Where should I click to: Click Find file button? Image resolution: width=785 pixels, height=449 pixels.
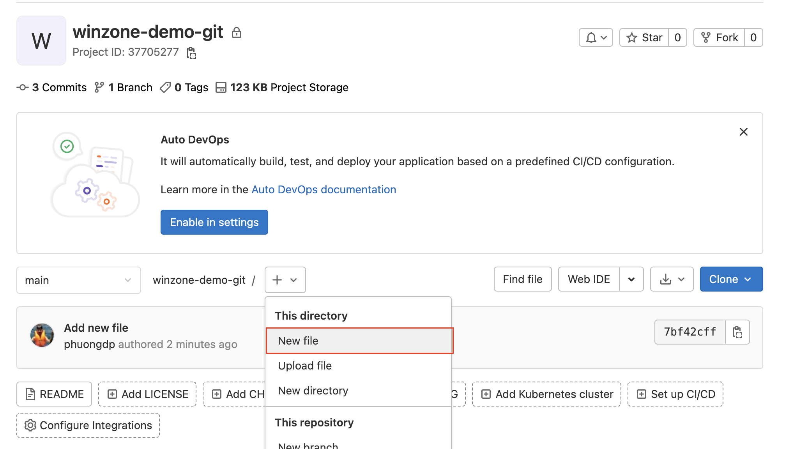(x=523, y=279)
